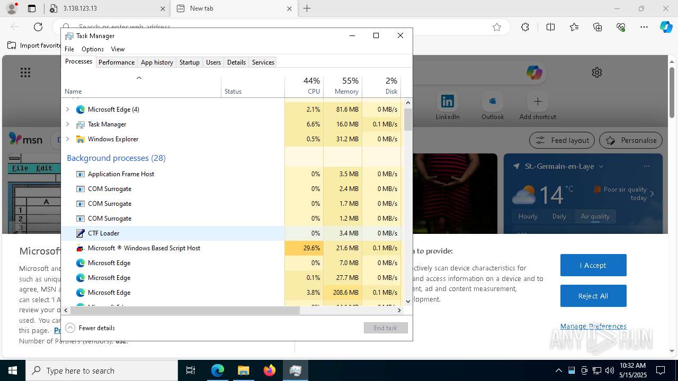This screenshot has width=678, height=381.
Task: Open Firefox from the taskbar
Action: (x=270, y=370)
